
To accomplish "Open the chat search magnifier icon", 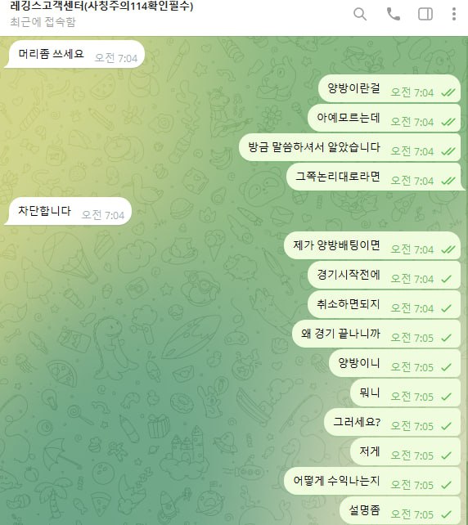I will point(360,15).
